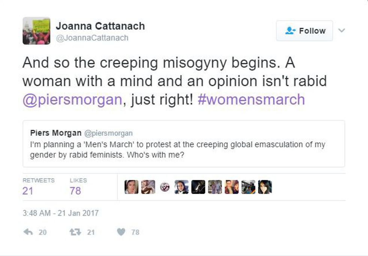Open the #womensmarch hashtag
This screenshot has height=256, width=368.
click(x=251, y=100)
